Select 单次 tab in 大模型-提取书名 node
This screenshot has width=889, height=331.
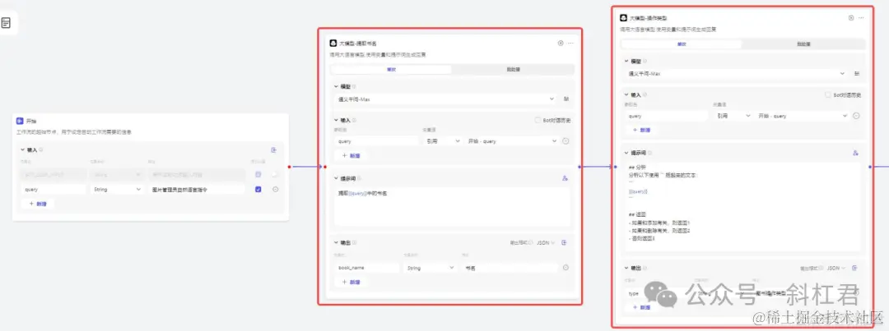[391, 70]
